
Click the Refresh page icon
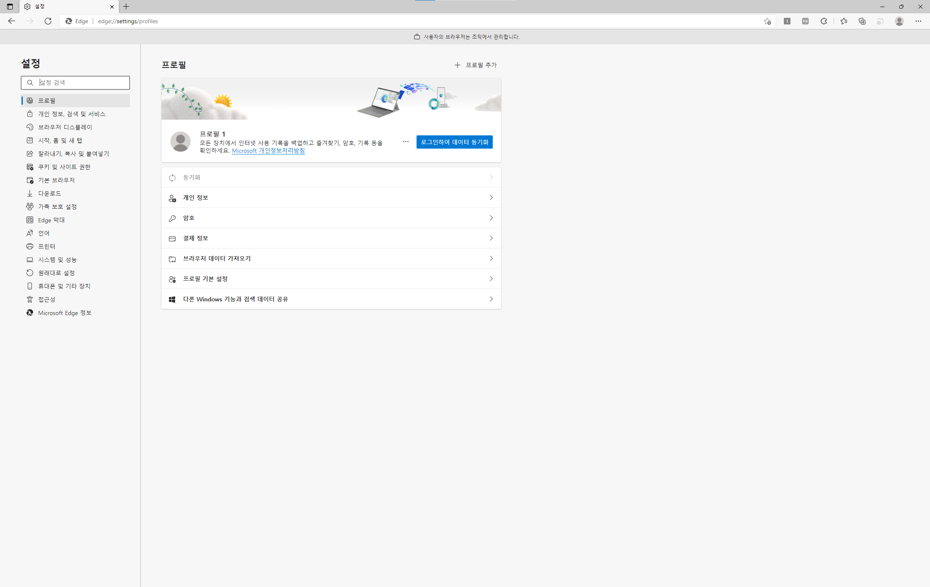(x=48, y=21)
